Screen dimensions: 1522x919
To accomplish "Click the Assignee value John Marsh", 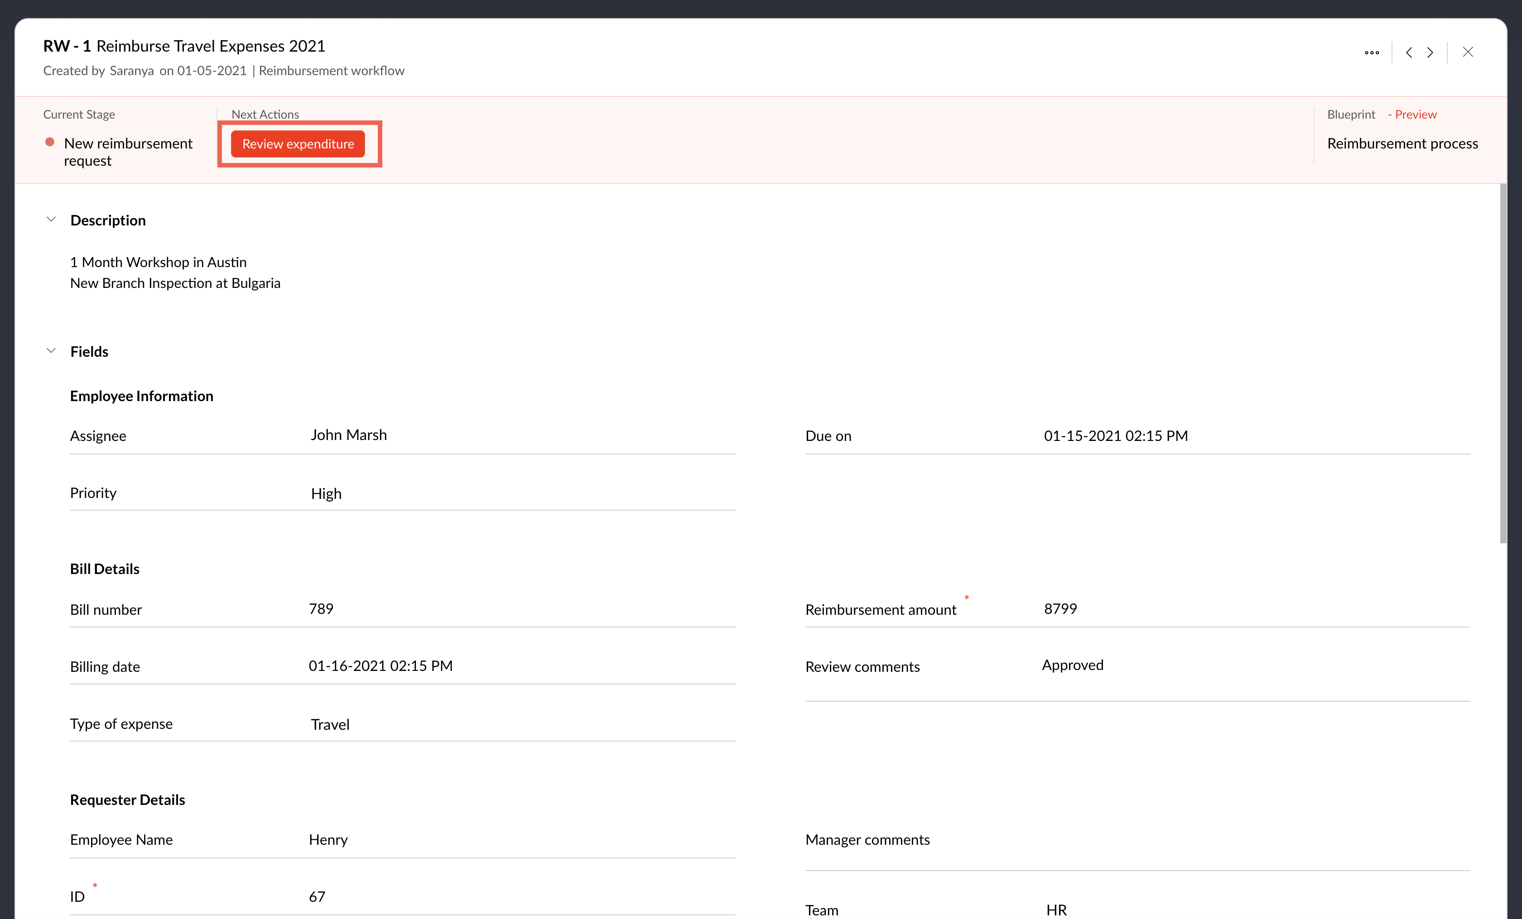I will click(x=348, y=435).
